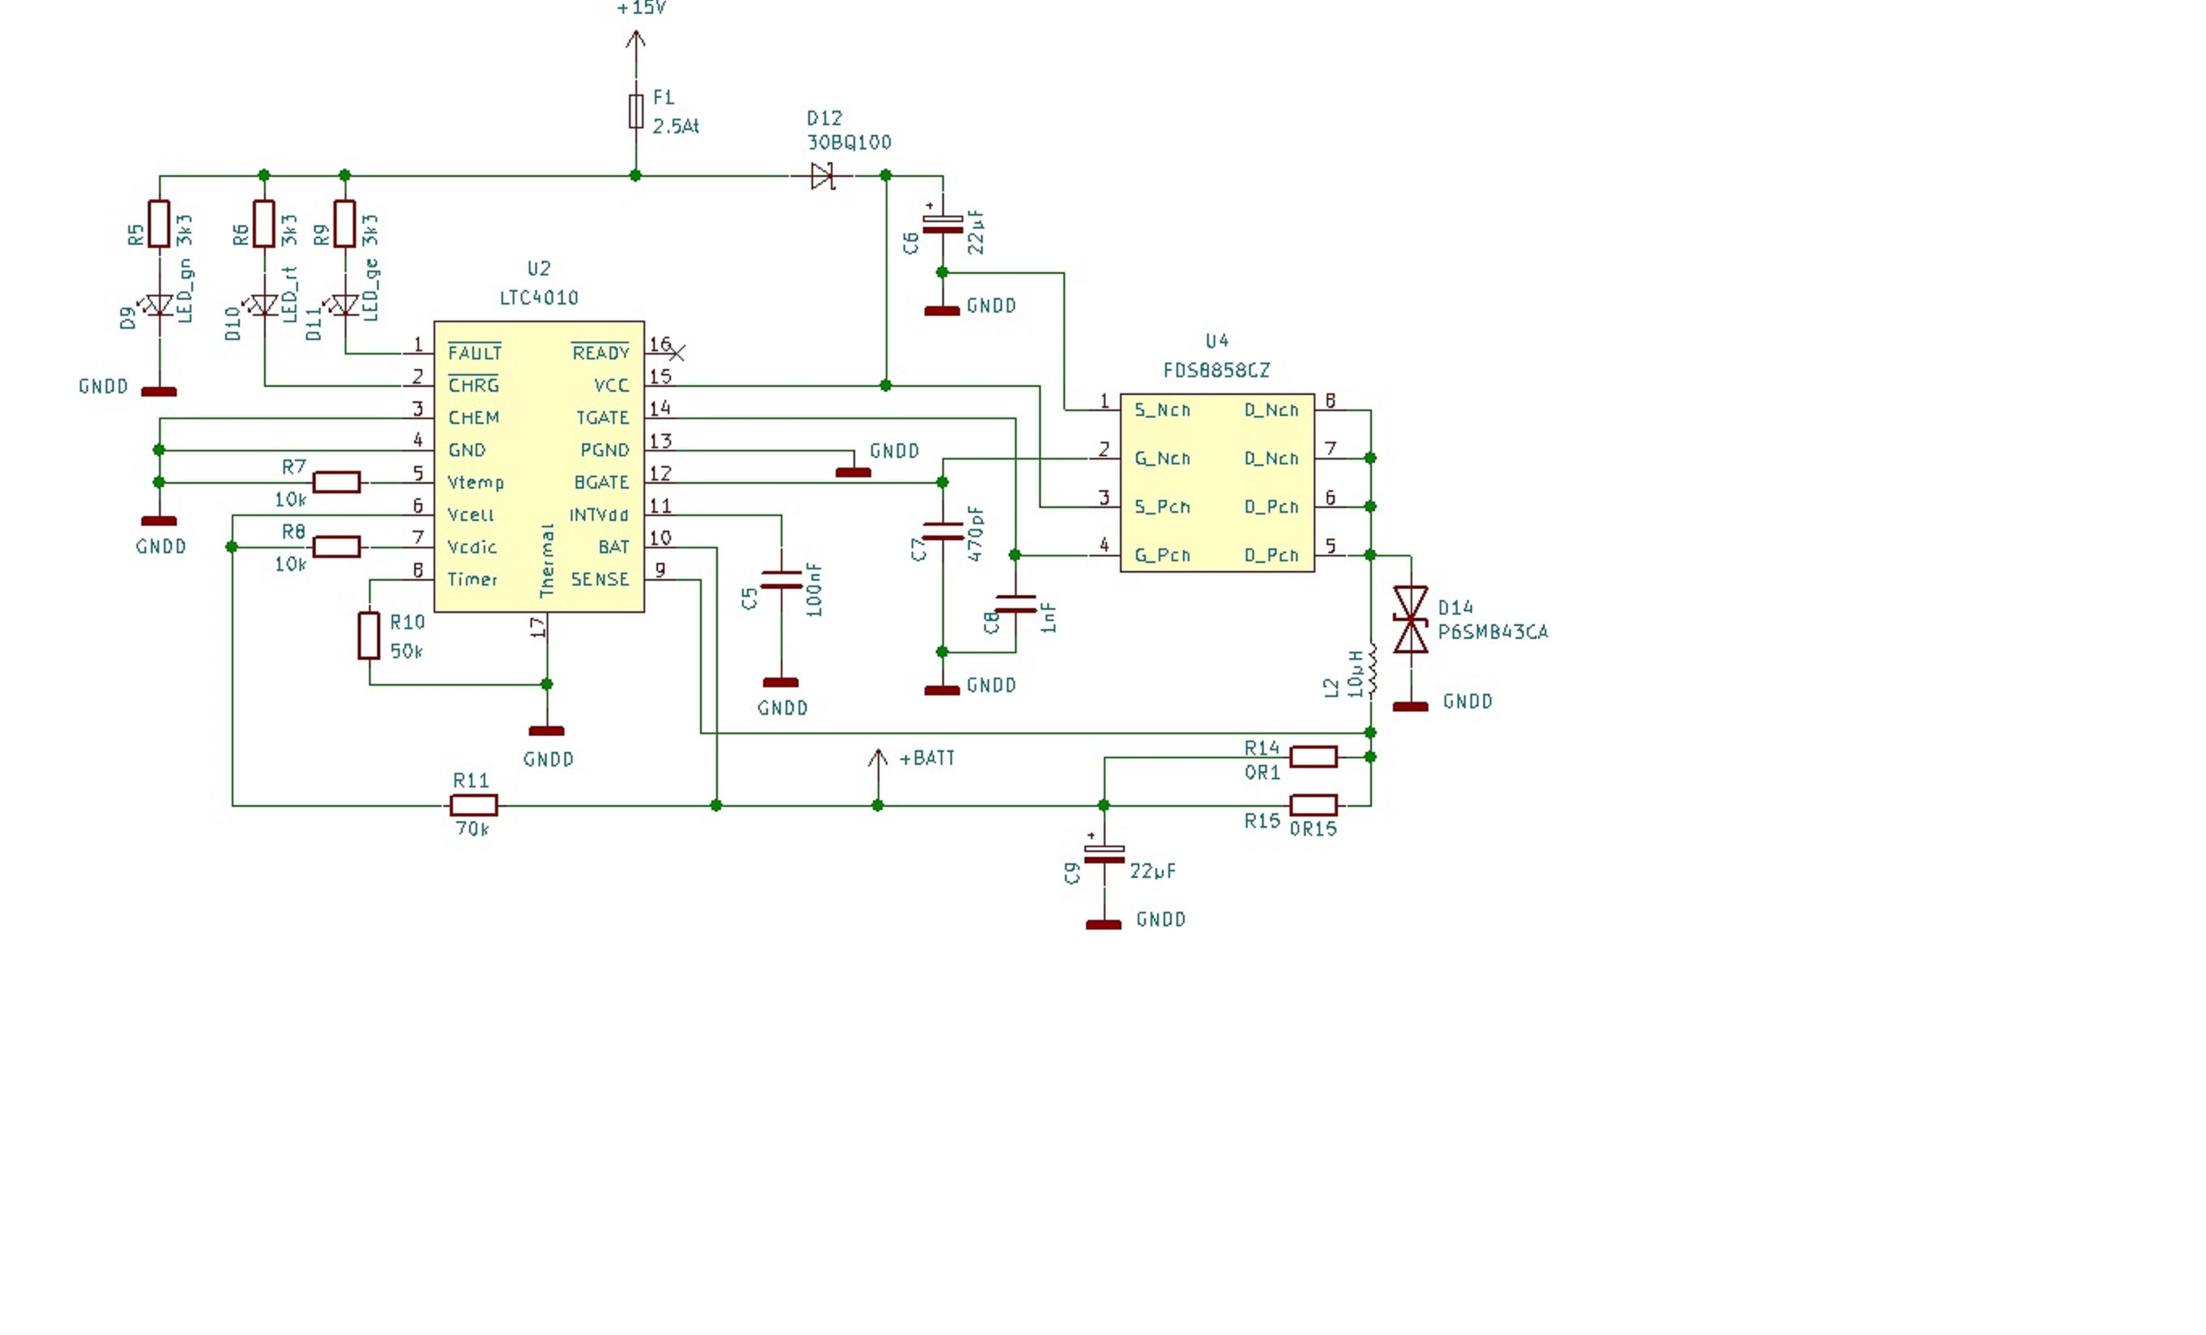Select the D12 30BQ100 diode symbol
2206x1335 pixels.
(822, 176)
